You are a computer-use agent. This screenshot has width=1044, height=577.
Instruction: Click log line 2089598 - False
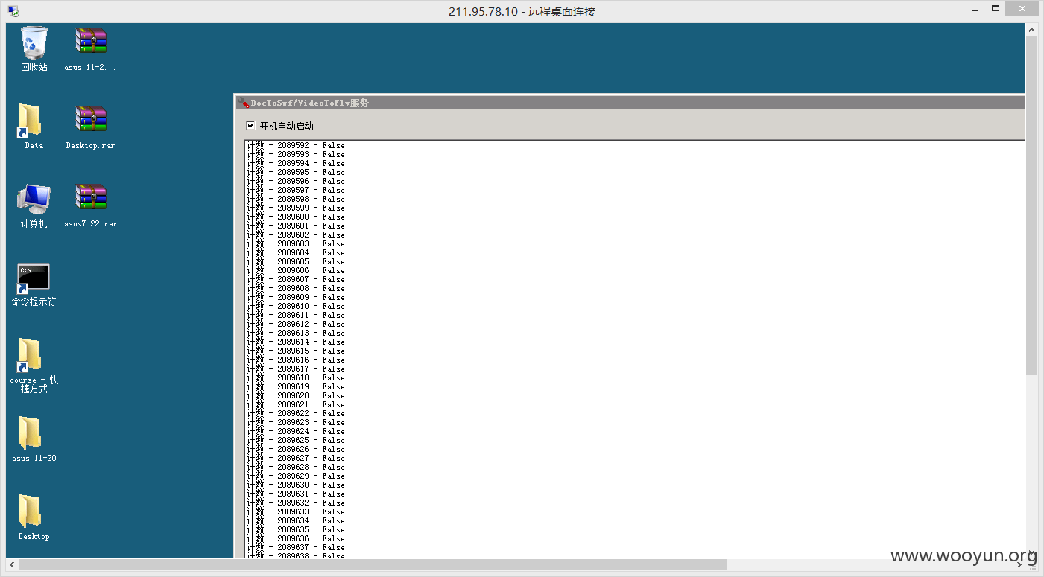coord(296,200)
